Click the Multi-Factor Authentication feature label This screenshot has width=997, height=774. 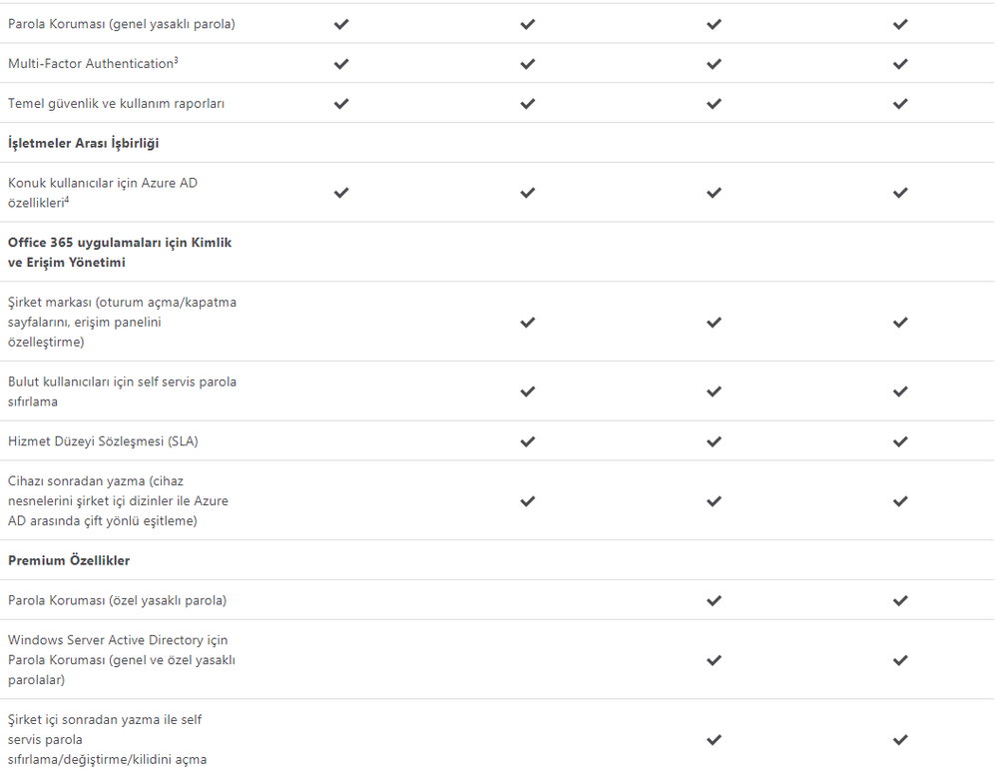(91, 64)
